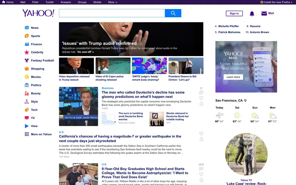The width and height of the screenshot is (296, 185).
Task: Open the Deutsche's decline article headline
Action: [143, 94]
